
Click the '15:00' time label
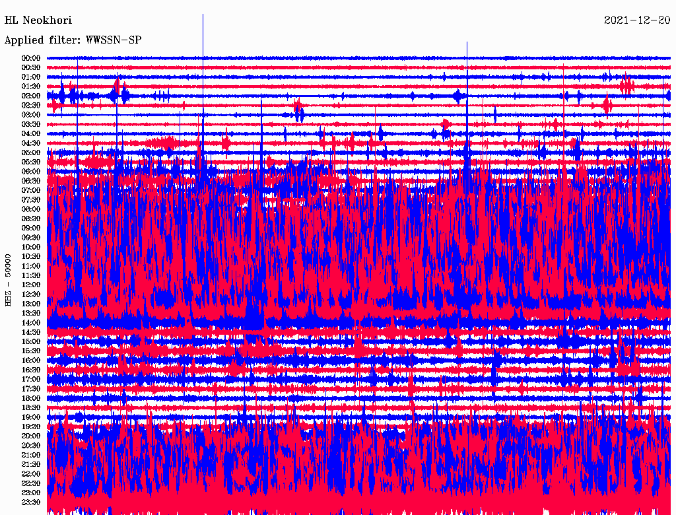point(31,342)
